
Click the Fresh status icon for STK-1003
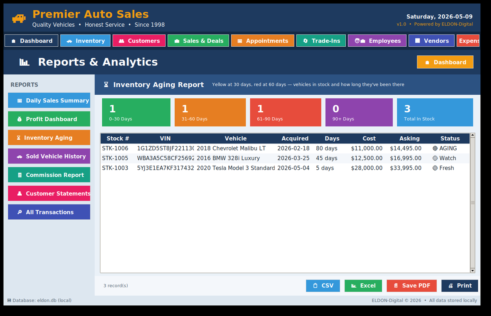tap(435, 168)
